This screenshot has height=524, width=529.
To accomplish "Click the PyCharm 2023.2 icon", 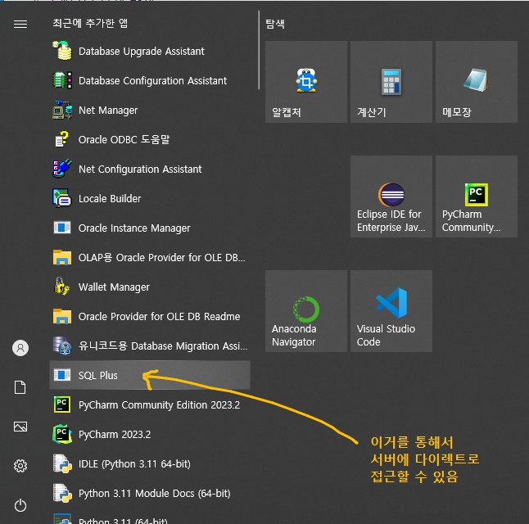I will [62, 434].
